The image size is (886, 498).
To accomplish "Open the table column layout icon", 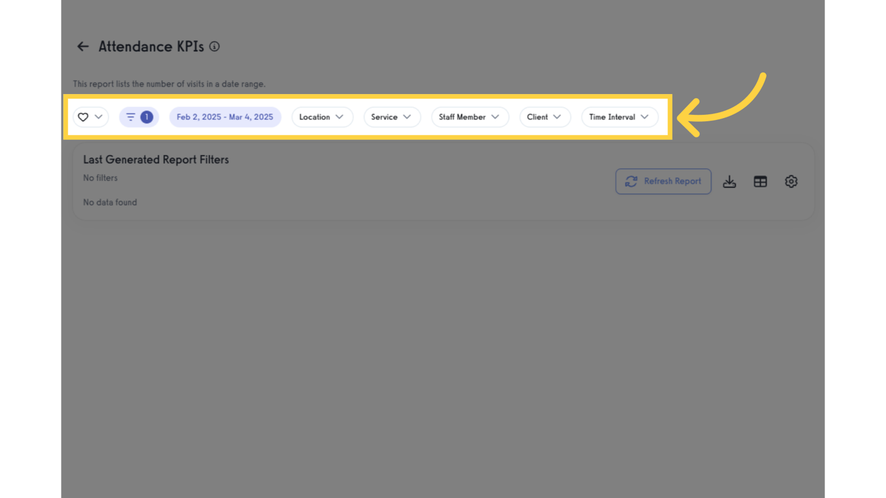I will [x=760, y=182].
